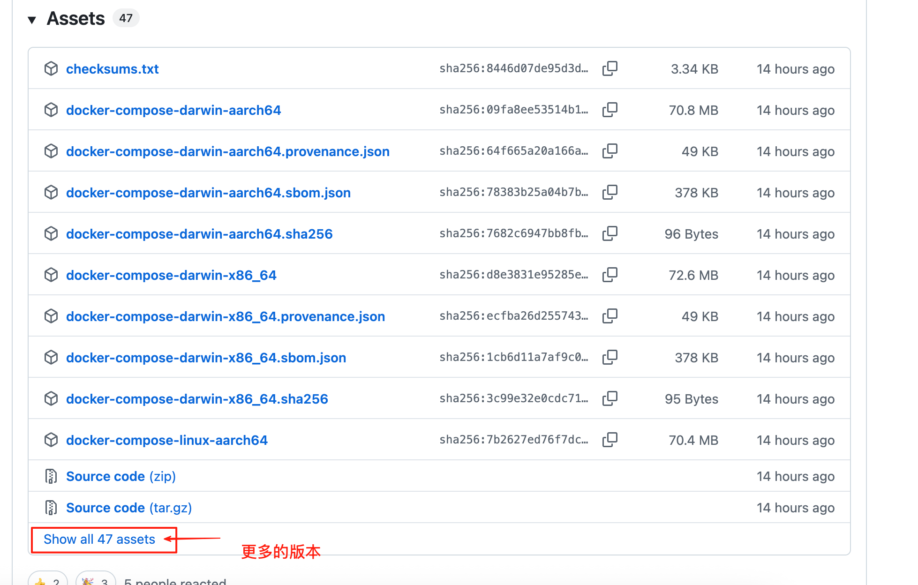
Task: Download docker-compose-linux-aarch64 binary
Action: tap(167, 440)
